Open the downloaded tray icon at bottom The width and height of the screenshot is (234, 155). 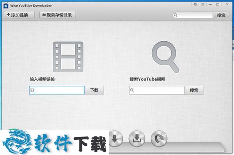[x=137, y=139]
